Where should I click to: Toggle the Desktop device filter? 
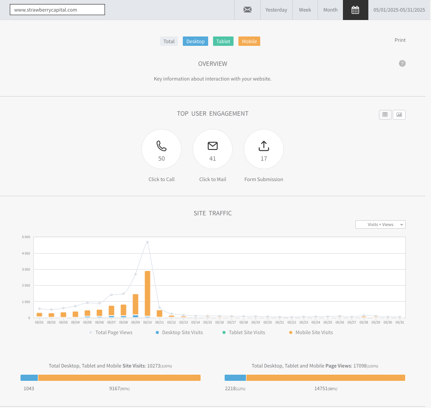pos(195,41)
